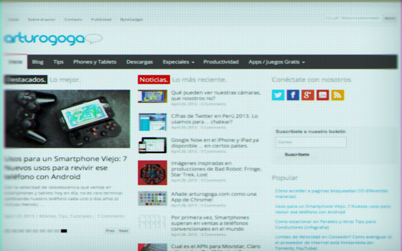Open thumbnail for cámaras article
Viewport: 402px width, 251px height.
point(153,97)
